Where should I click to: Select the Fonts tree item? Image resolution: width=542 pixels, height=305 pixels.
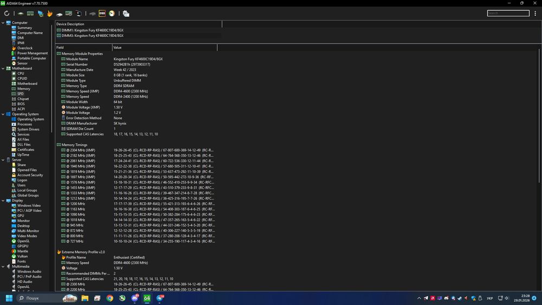pyautogui.click(x=22, y=262)
